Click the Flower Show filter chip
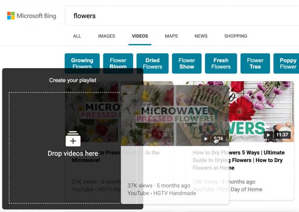 coord(187,64)
